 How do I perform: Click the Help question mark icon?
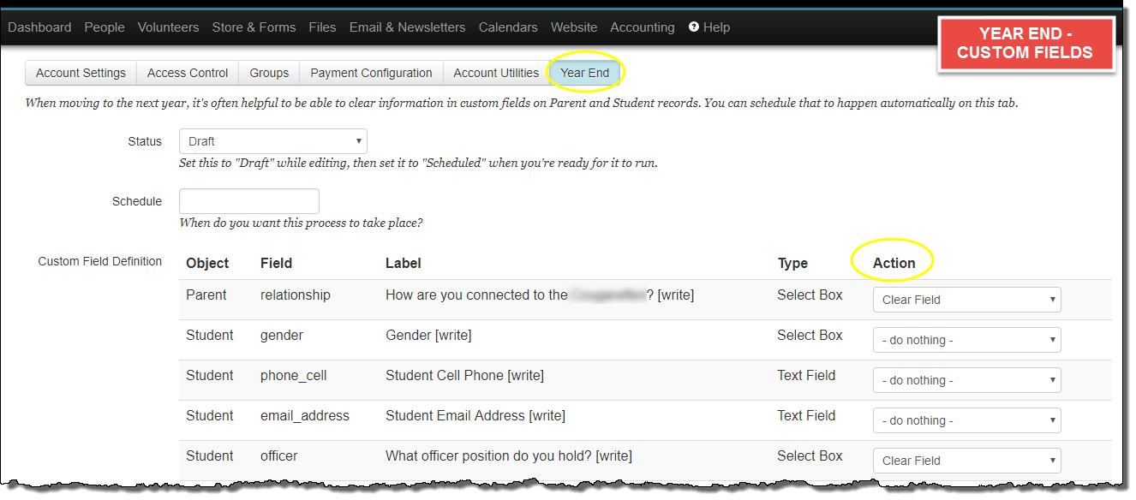tap(694, 27)
